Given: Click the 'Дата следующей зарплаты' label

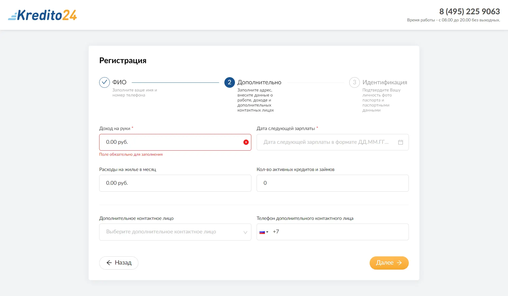Looking at the screenshot, I should coord(286,128).
